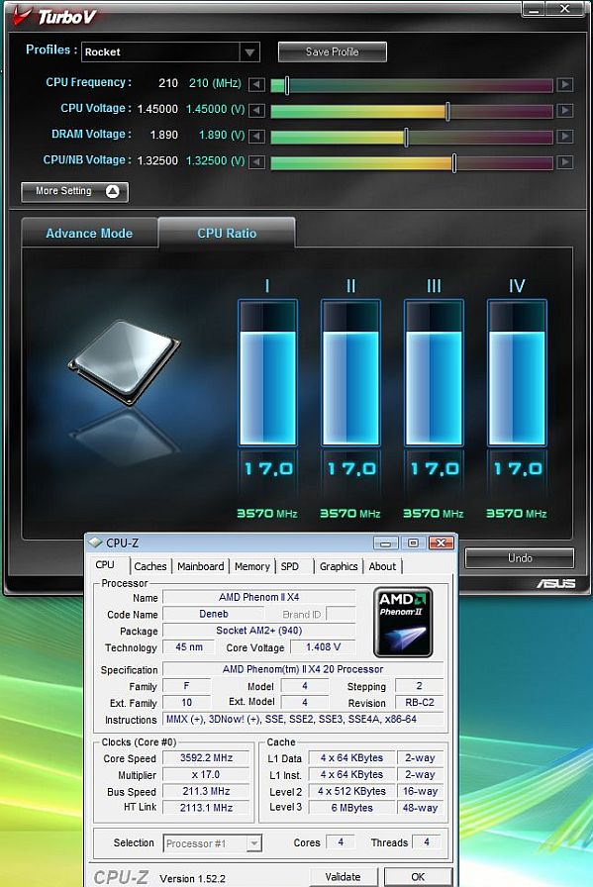Click the HT Link value 2113.1 MHz

pyautogui.click(x=207, y=807)
